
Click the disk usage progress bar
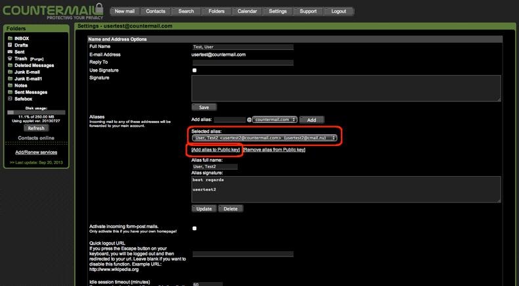(36, 112)
